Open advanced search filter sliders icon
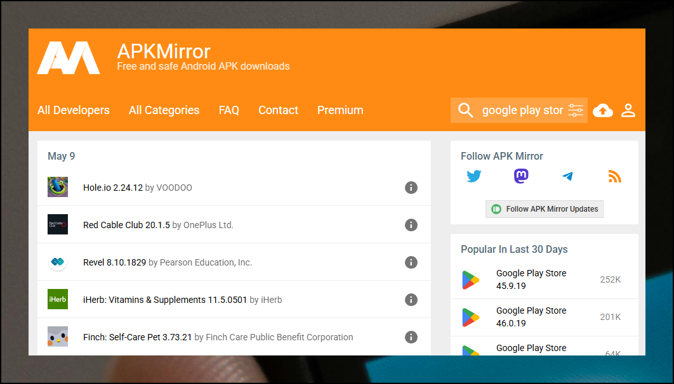 (x=576, y=110)
